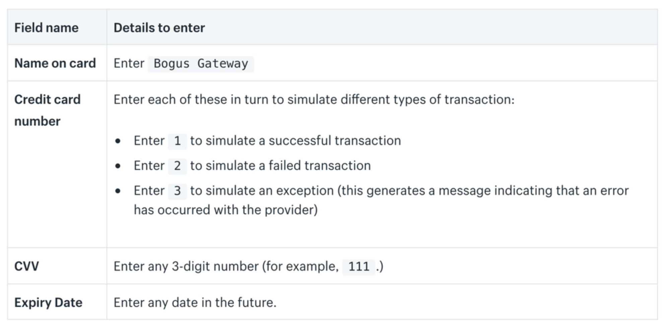This screenshot has width=662, height=325.
Task: Click 'has occurred with the provider' text
Action: click(225, 210)
